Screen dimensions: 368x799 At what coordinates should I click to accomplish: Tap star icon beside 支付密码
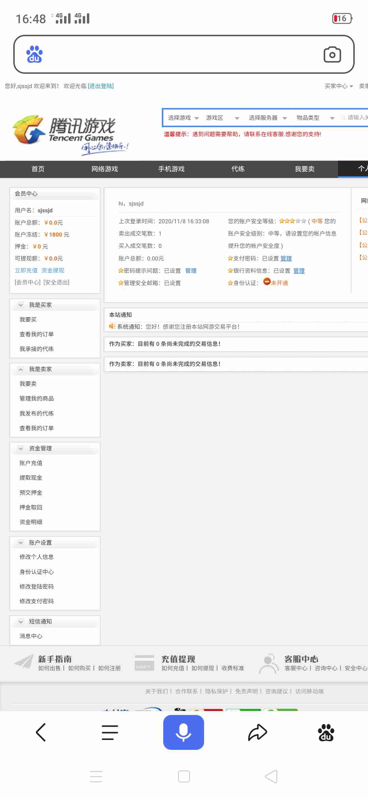click(230, 258)
